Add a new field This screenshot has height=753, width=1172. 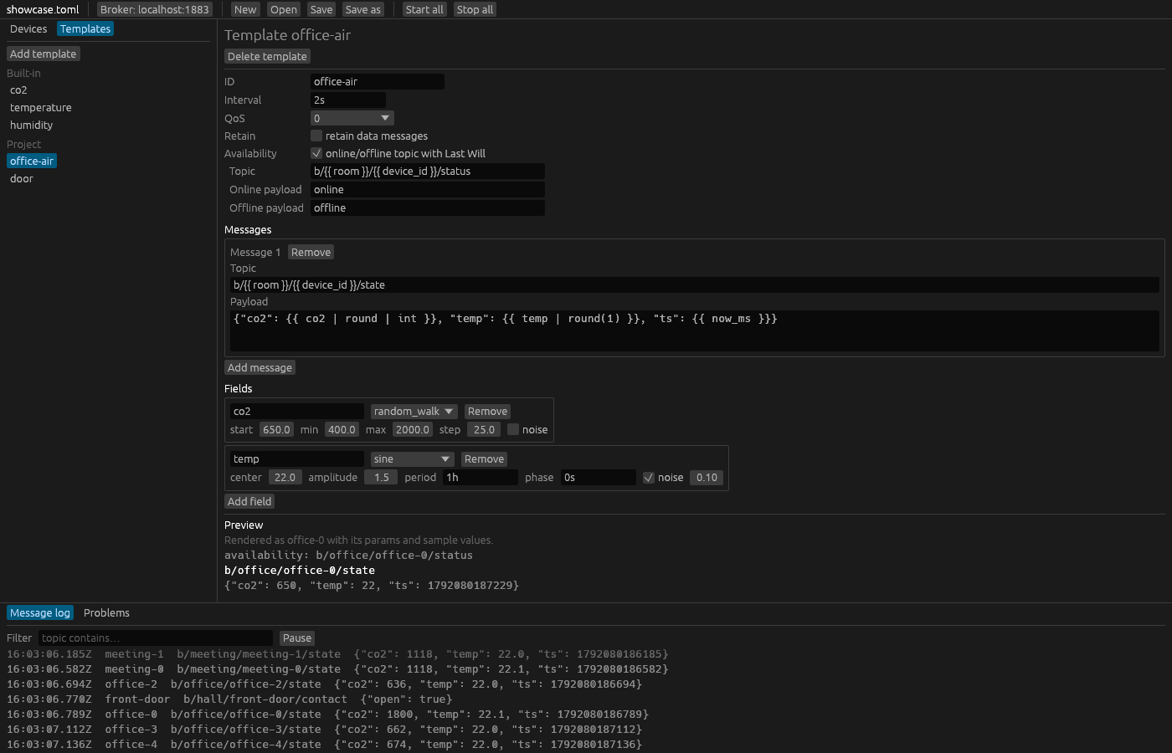point(249,501)
